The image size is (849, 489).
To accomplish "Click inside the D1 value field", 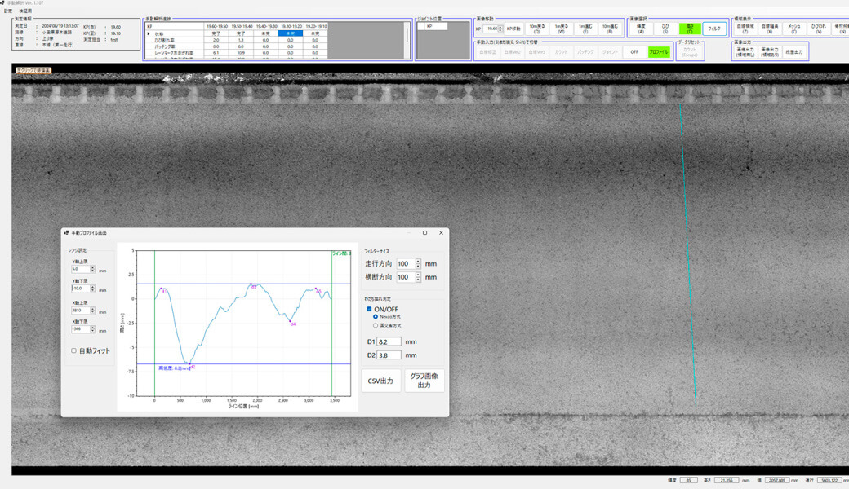I will tap(389, 341).
